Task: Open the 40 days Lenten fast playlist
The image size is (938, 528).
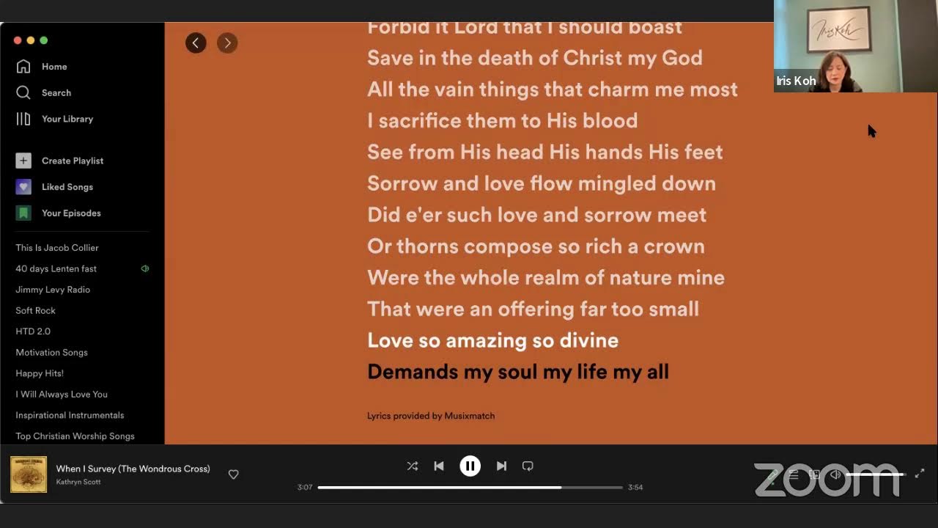Action: [56, 268]
